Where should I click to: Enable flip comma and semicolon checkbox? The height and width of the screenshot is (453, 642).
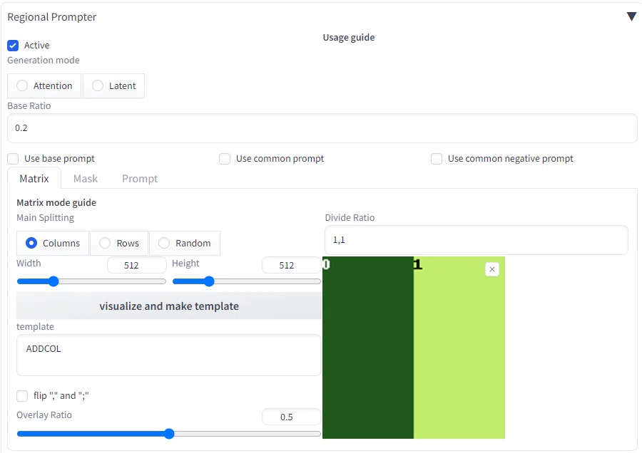click(x=22, y=396)
